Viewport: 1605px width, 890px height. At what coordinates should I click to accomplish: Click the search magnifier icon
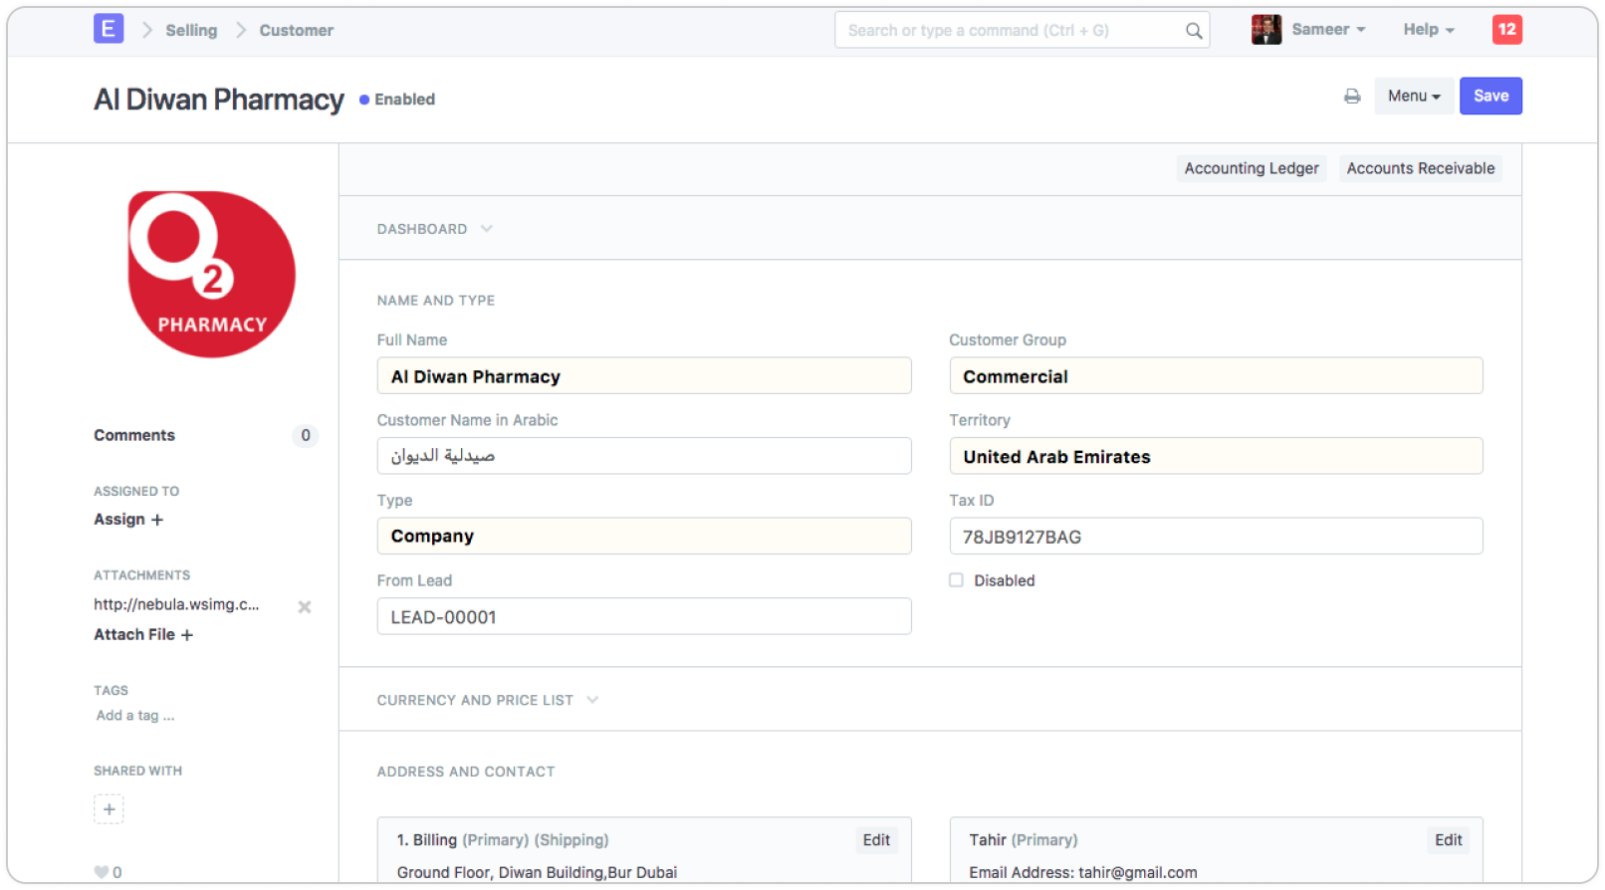tap(1193, 31)
